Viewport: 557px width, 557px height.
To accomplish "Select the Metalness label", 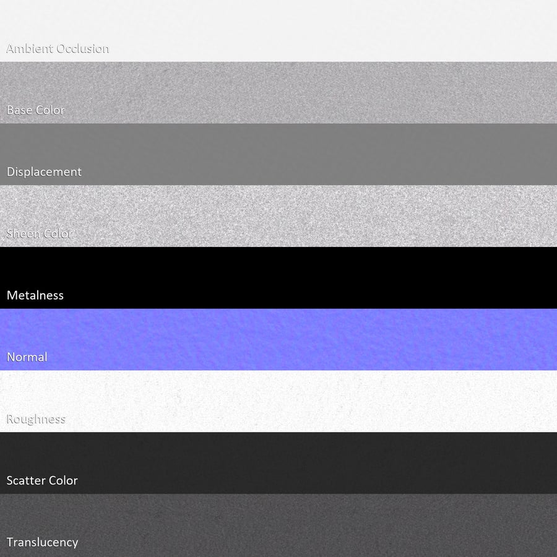I will 35,295.
